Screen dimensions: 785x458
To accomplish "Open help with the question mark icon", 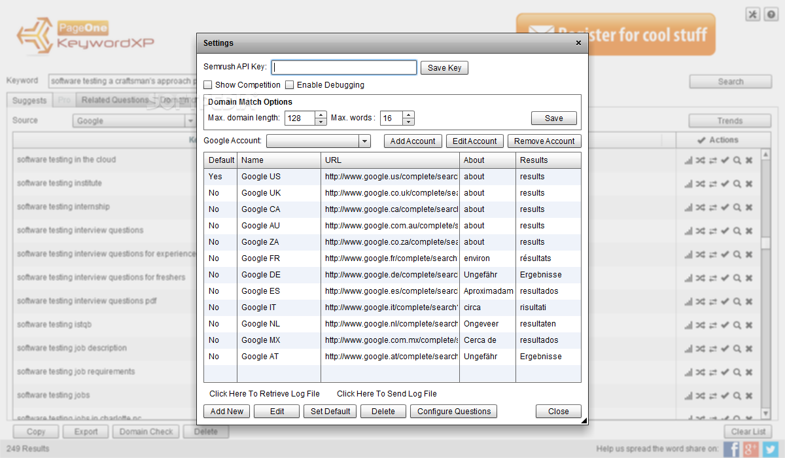I will (771, 14).
